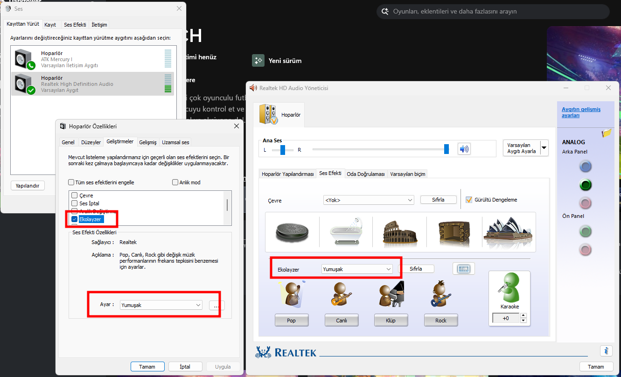This screenshot has width=621, height=377.
Task: Open the Kayıt tab in Ses window
Action: click(x=50, y=25)
